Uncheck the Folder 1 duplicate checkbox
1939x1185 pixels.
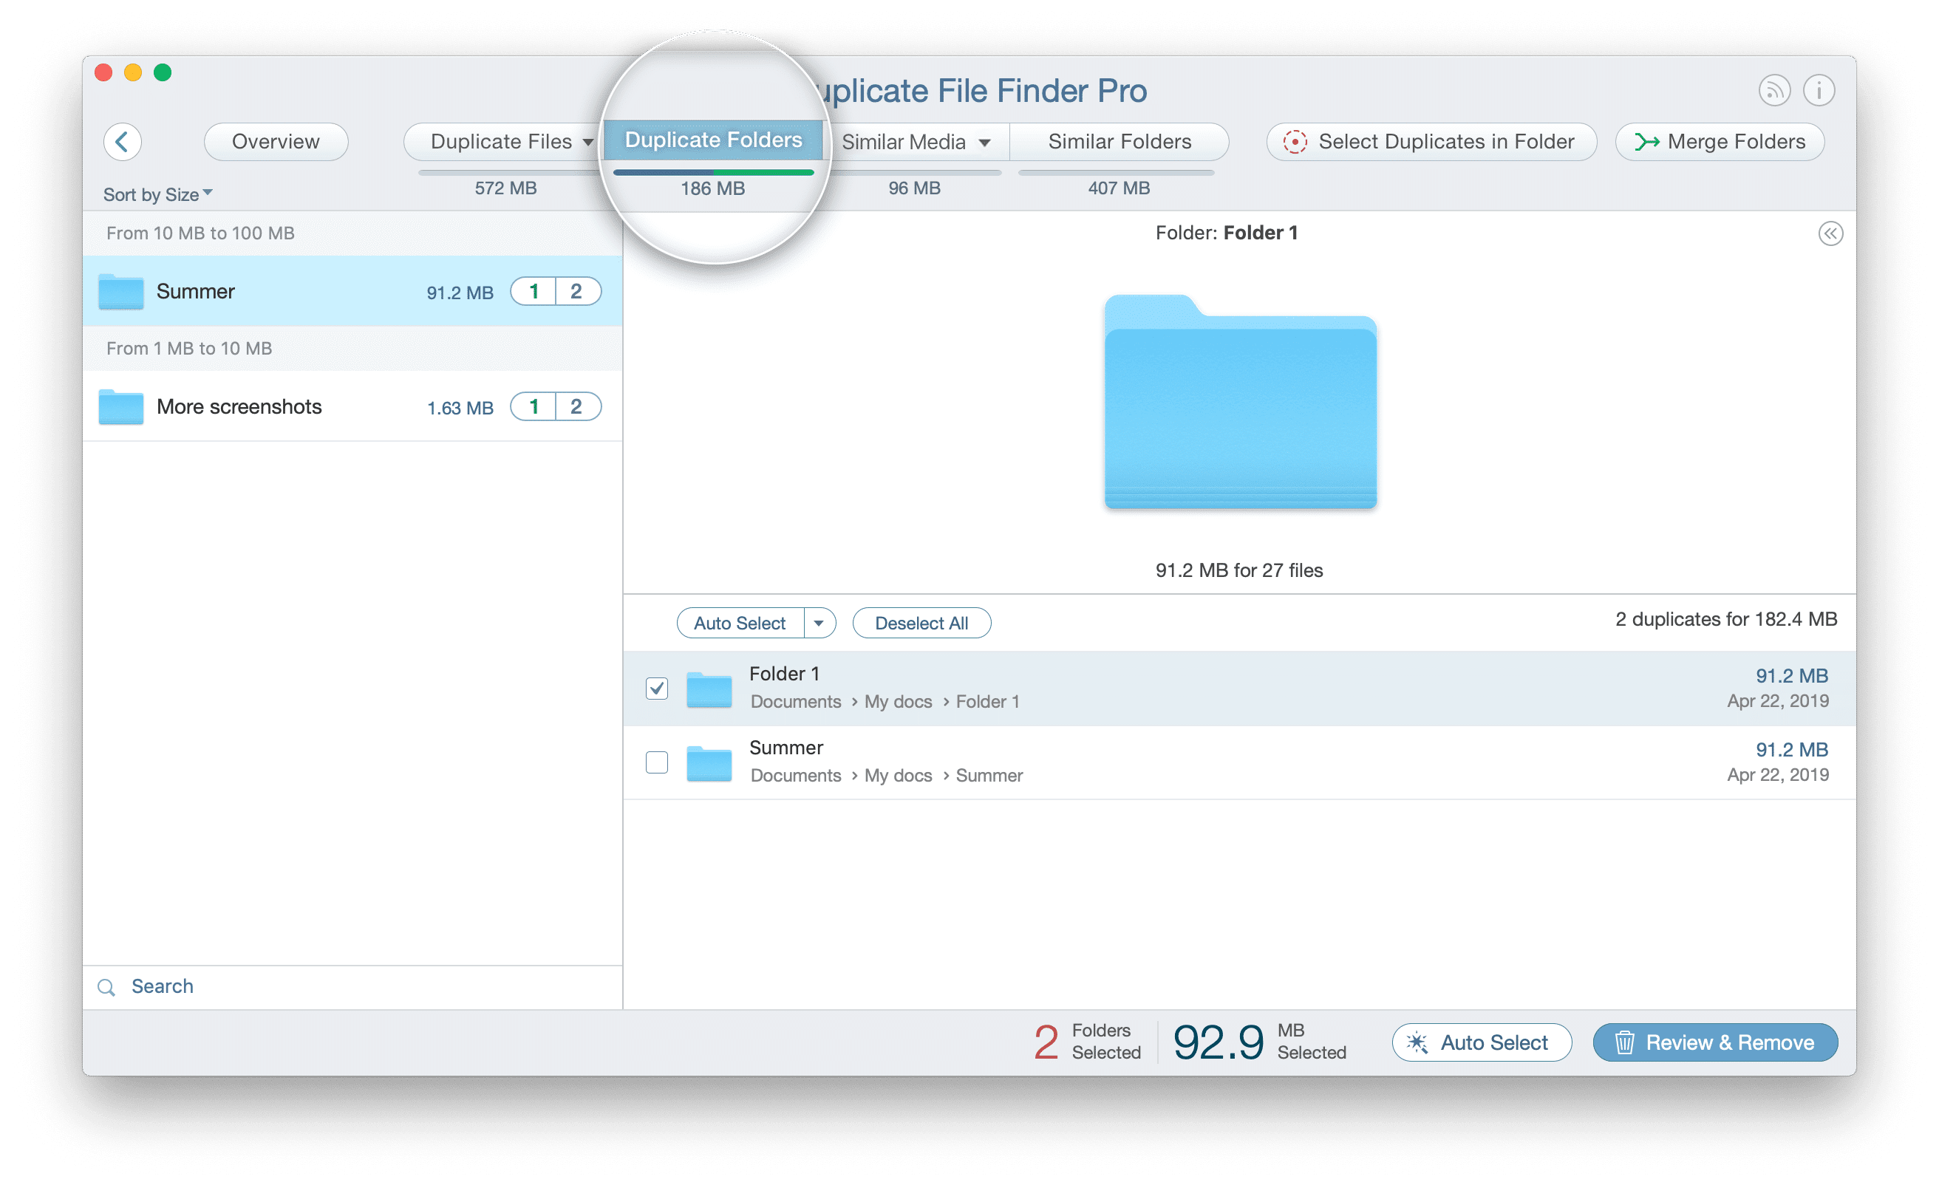pyautogui.click(x=656, y=688)
